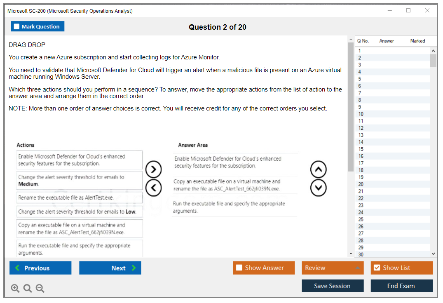Viewport: 443px width, 303px height.
Task: Uncheck the Show List checkbox
Action: 377,268
